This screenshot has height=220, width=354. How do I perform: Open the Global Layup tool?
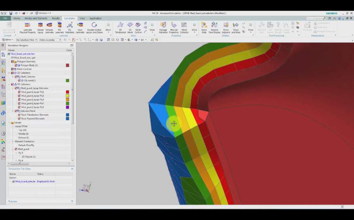(x=40, y=26)
